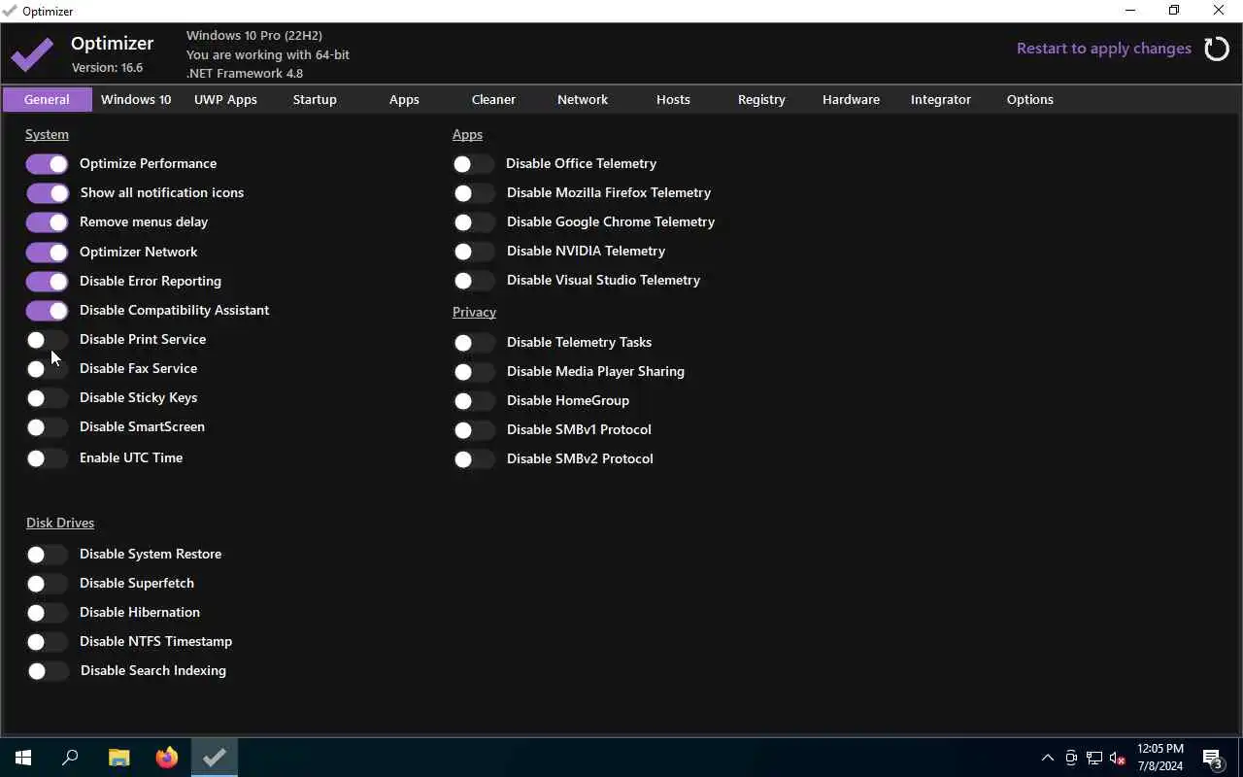Switch to Windows 10 tab
The width and height of the screenshot is (1243, 777).
[136, 99]
